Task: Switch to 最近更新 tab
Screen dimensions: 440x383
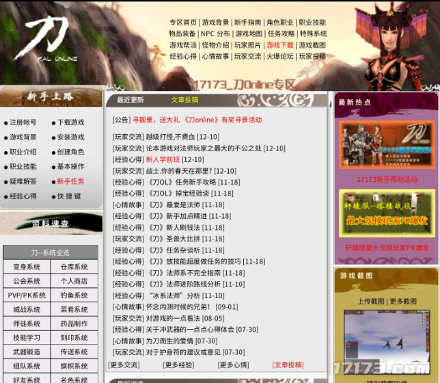Action: coord(130,100)
